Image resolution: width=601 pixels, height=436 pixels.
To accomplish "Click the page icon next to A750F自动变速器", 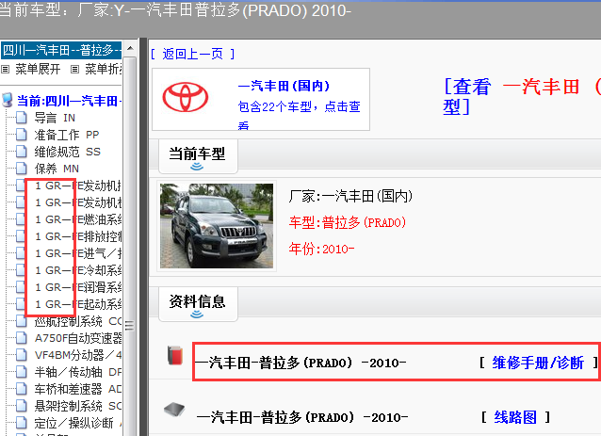I will (x=22, y=338).
